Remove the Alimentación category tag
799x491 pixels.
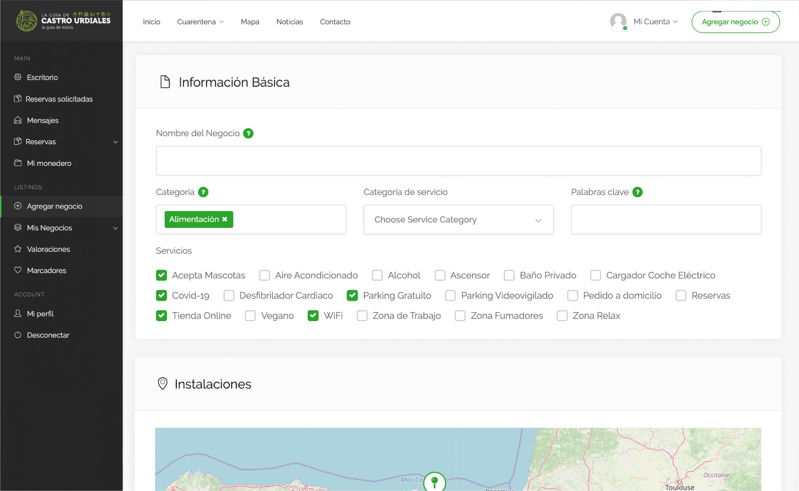click(225, 219)
